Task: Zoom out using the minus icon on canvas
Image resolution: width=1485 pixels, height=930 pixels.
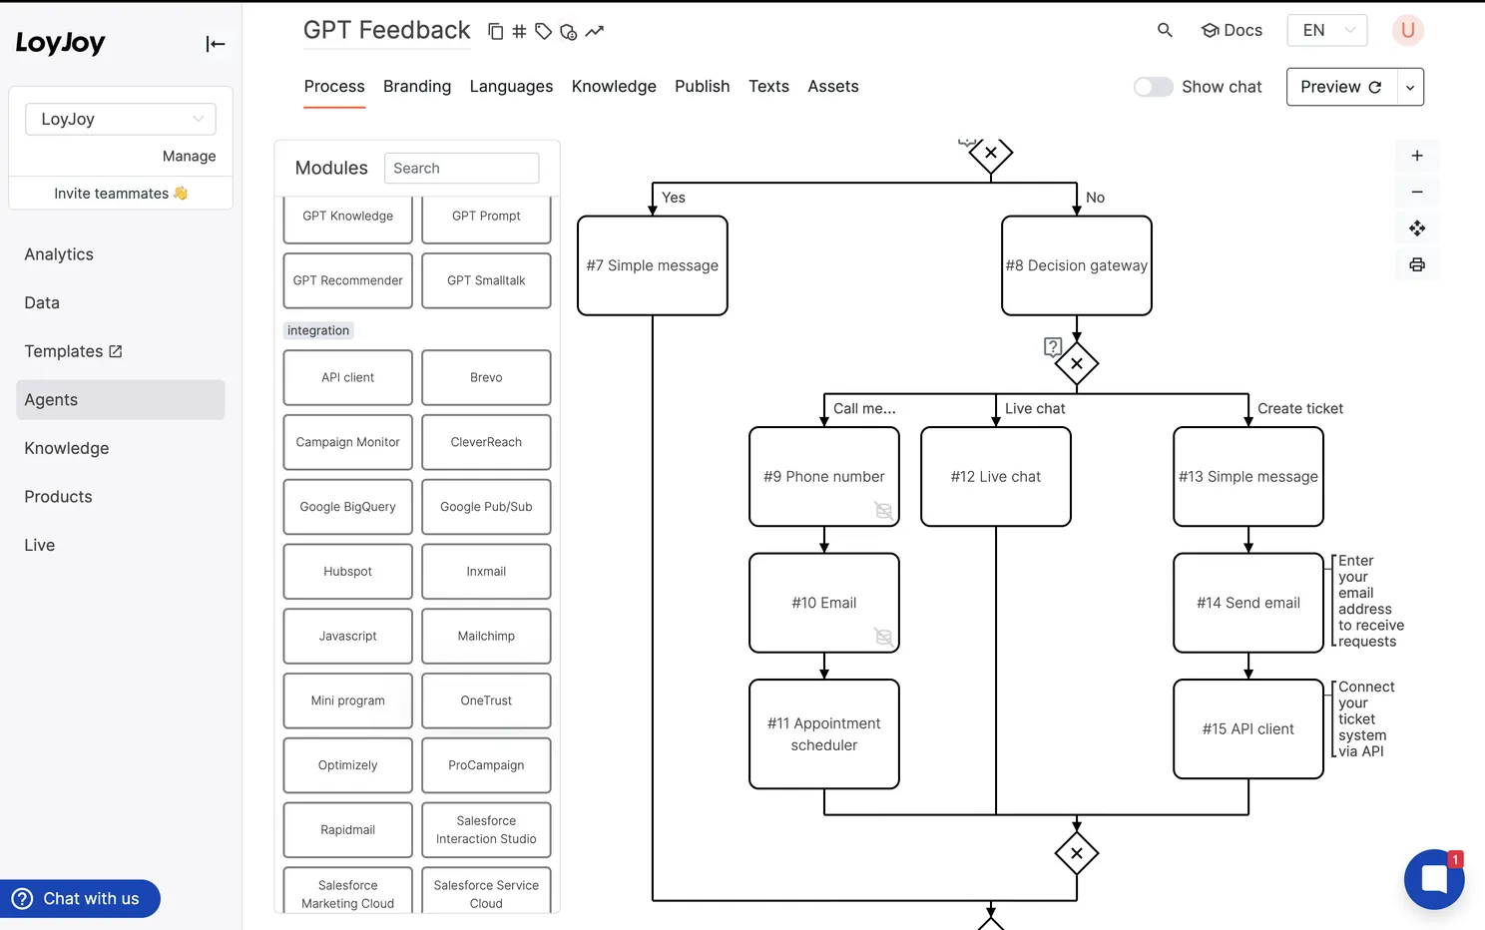Action: (1417, 192)
